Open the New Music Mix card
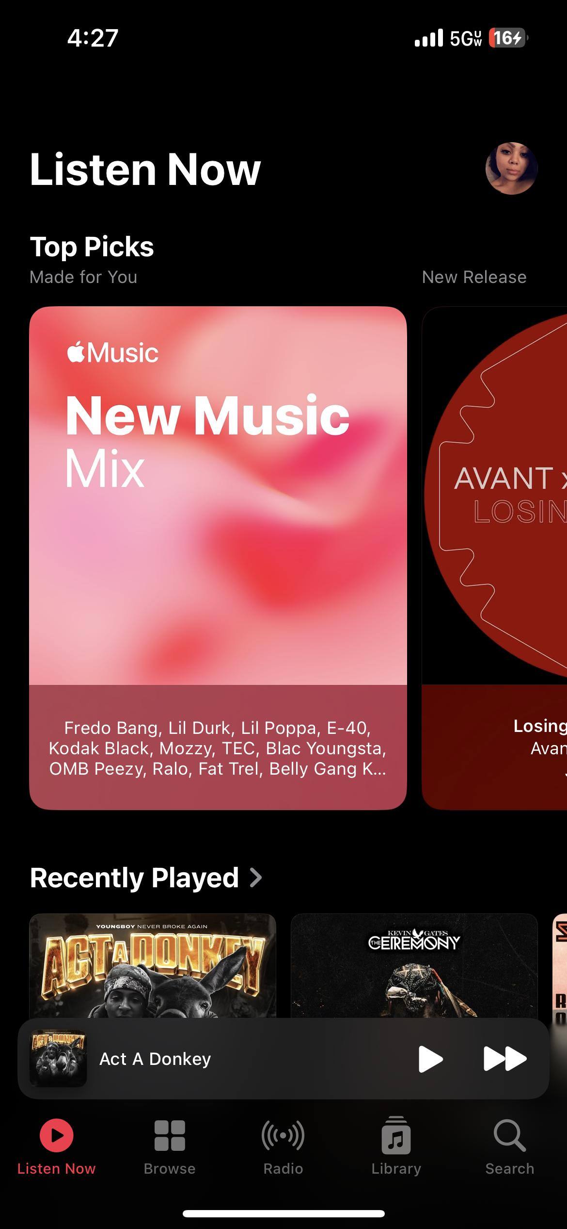The image size is (567, 1229). click(218, 558)
